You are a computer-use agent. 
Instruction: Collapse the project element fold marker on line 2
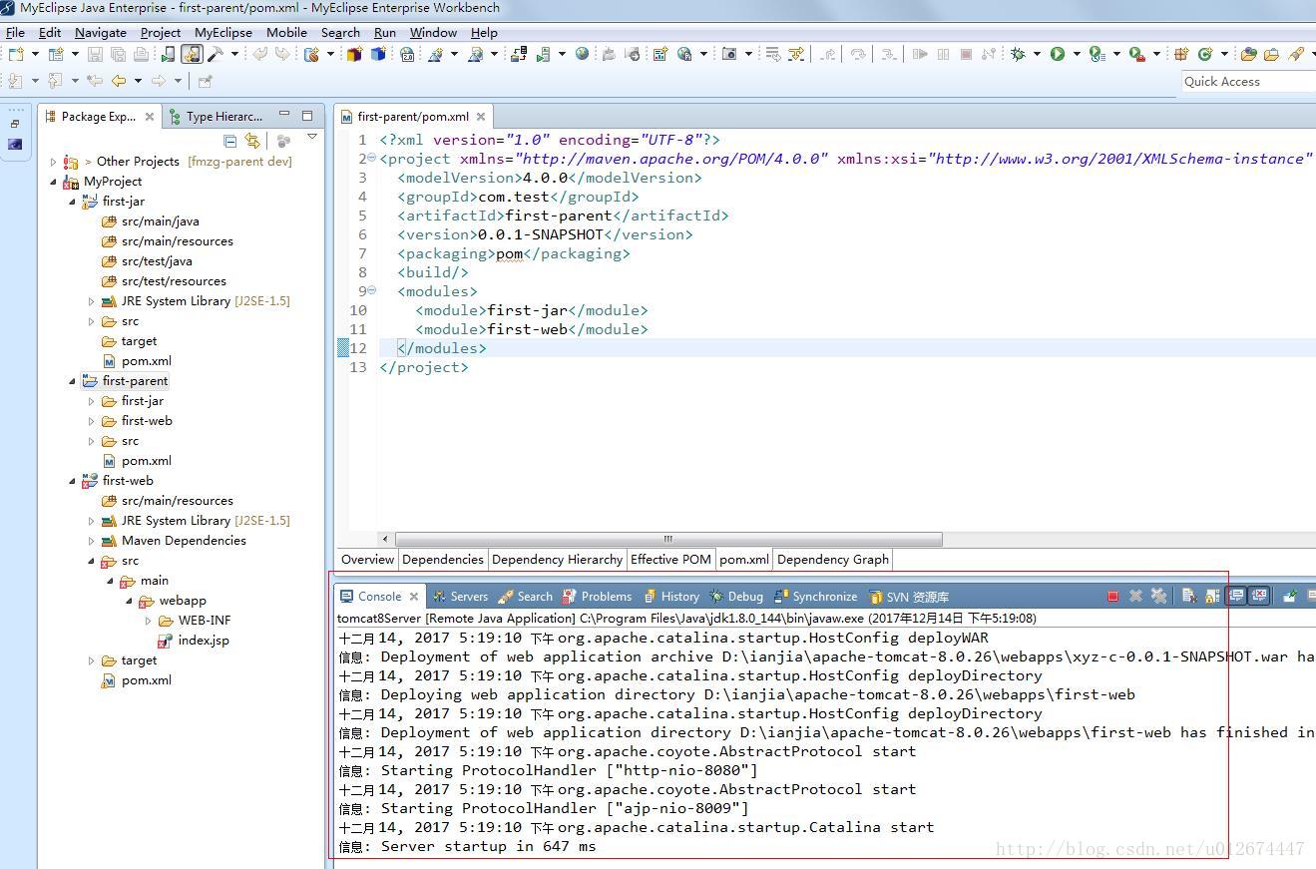[372, 158]
